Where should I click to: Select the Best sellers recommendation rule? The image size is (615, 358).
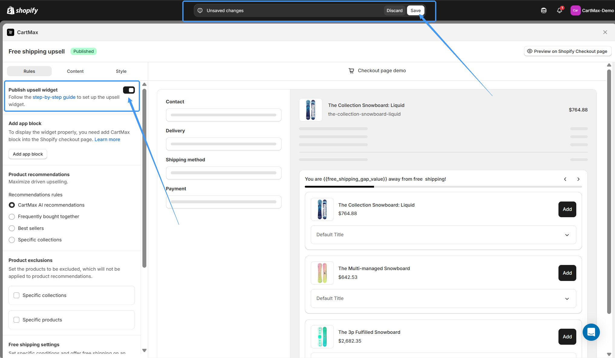pyautogui.click(x=12, y=228)
